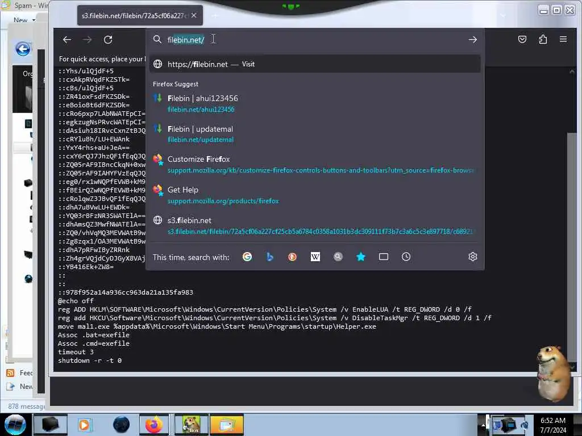Select the s3.filebin.net browser tab

pyautogui.click(x=140, y=15)
